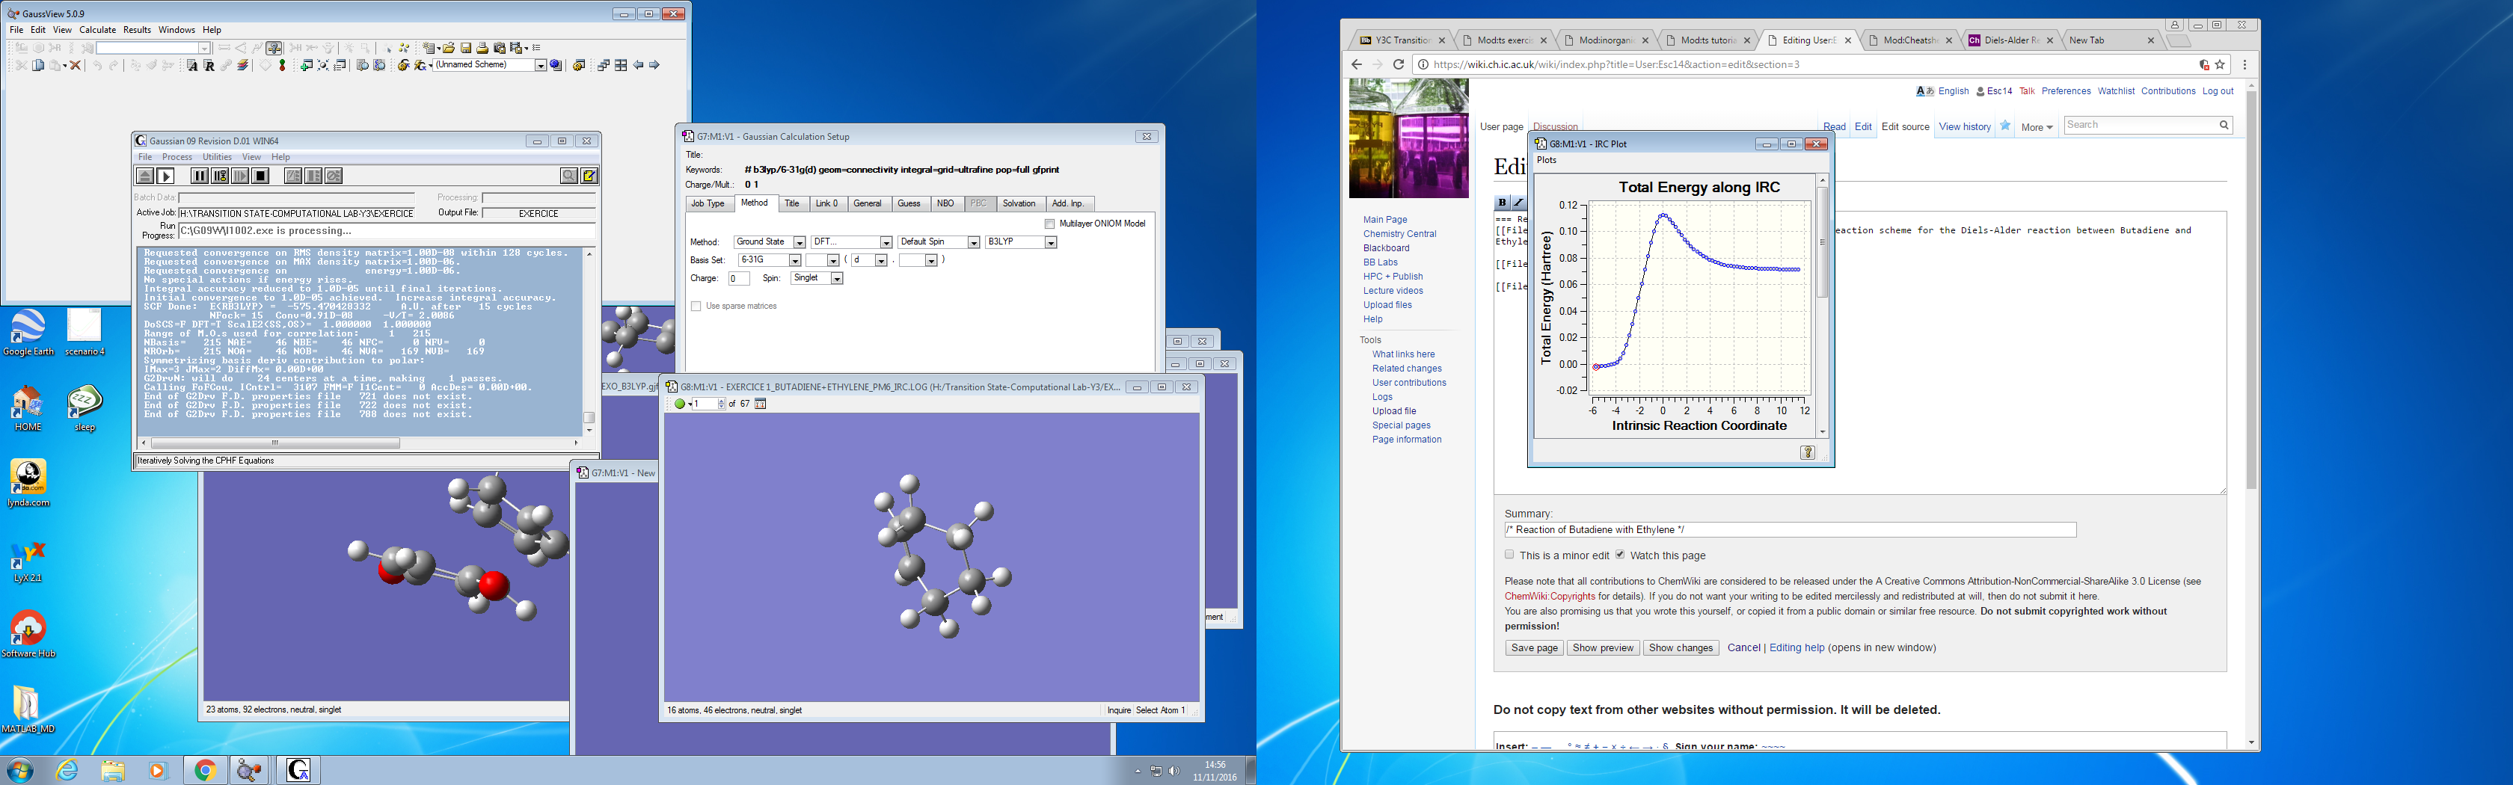The width and height of the screenshot is (2513, 785).
Task: Uncheck the 'Watch this page' checkbox
Action: tap(1619, 555)
